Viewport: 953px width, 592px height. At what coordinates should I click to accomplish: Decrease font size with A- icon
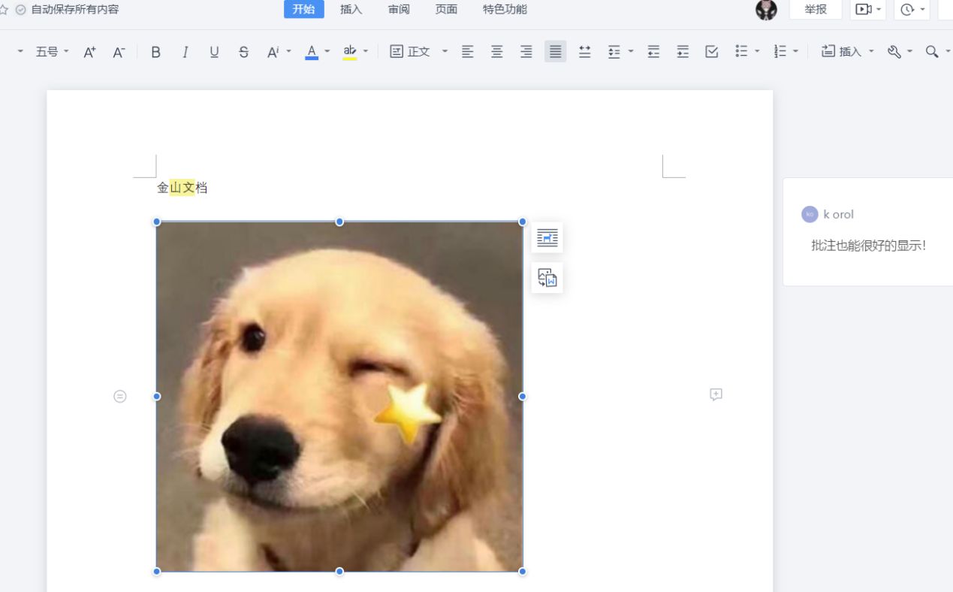119,52
